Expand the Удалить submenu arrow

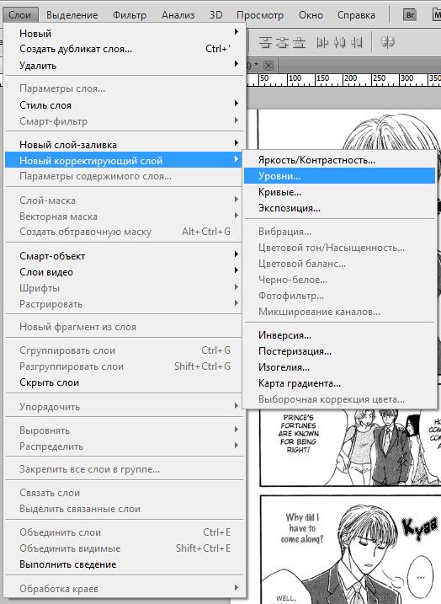pyautogui.click(x=236, y=64)
